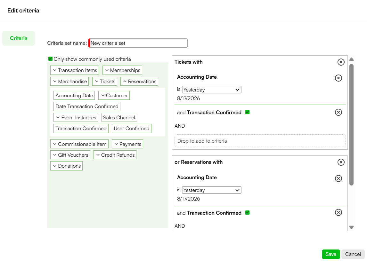367x261 pixels.
Task: Click the scroll up arrow of criteria panel
Action: pos(351,59)
